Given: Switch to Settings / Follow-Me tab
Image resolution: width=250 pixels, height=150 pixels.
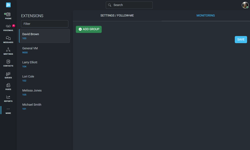Looking at the screenshot, I should click(x=117, y=16).
